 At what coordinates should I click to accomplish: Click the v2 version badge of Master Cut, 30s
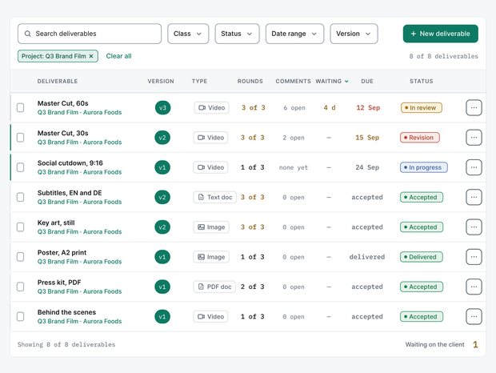(x=162, y=138)
